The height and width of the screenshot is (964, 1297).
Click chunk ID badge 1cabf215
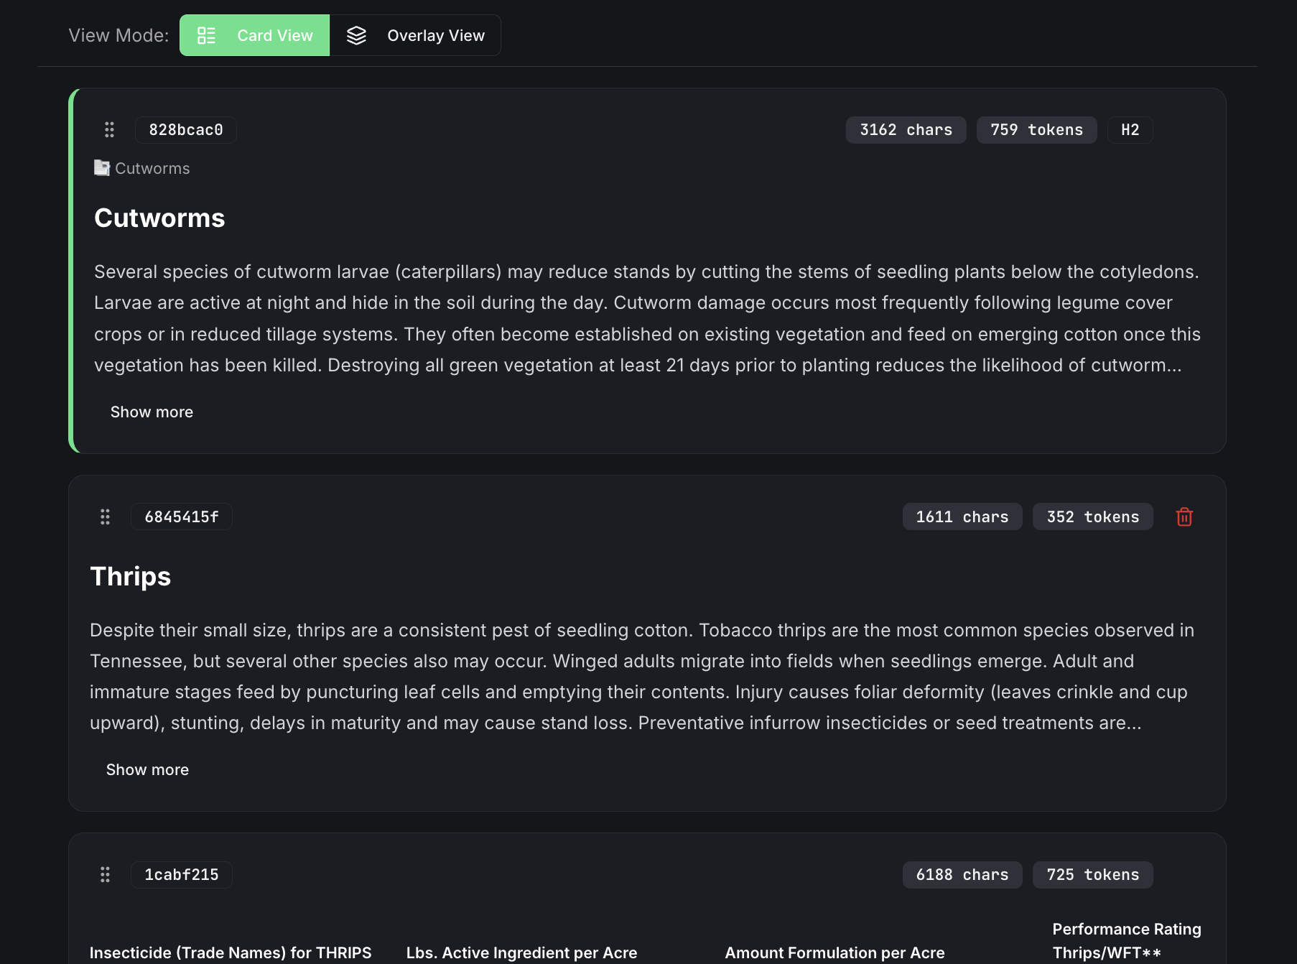[181, 874]
